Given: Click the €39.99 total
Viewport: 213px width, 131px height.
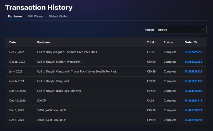Looking at the screenshot, I should [x=151, y=91].
